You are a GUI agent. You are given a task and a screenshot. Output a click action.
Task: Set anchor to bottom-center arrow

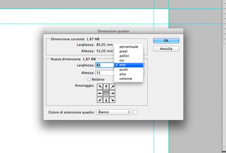tap(106, 100)
